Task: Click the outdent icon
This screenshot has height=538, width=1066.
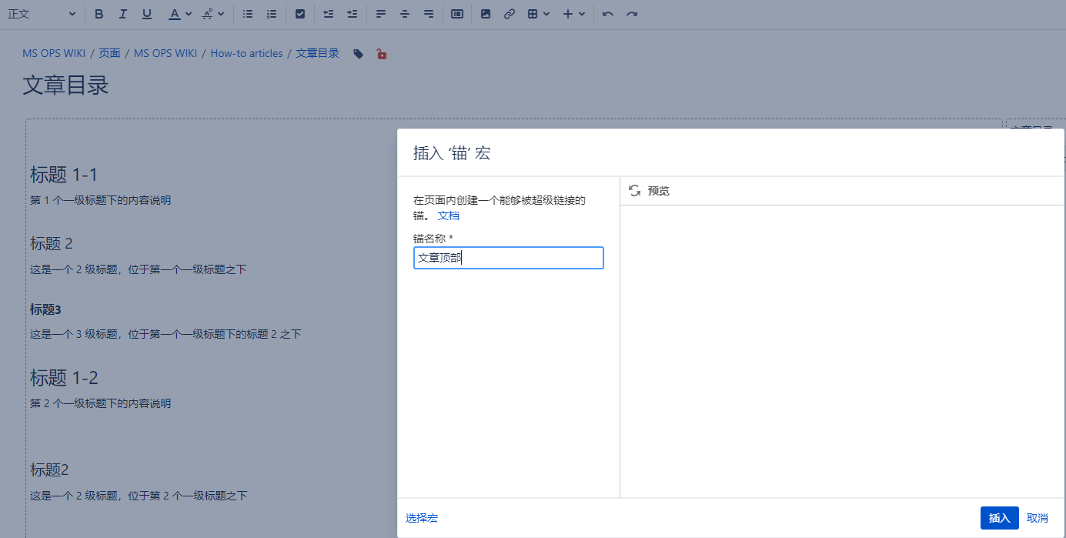Action: (329, 14)
